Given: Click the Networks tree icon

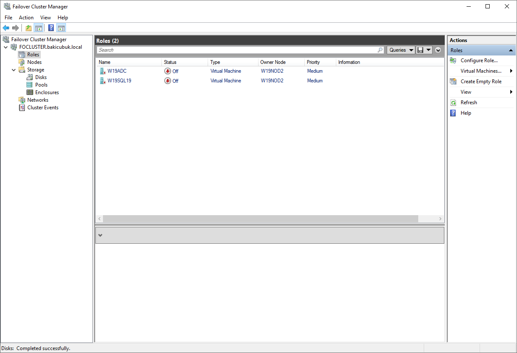Looking at the screenshot, I should click(x=22, y=100).
